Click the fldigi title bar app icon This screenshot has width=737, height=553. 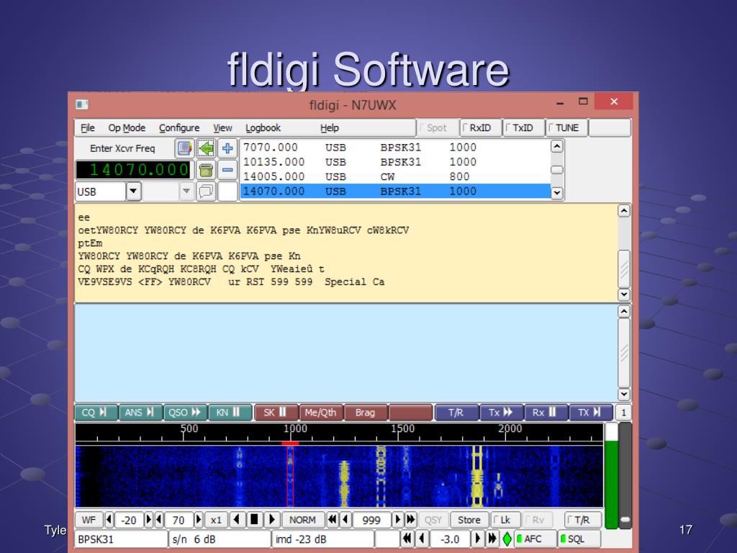(x=82, y=104)
